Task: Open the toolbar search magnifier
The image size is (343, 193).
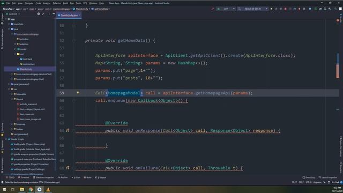Action: coord(335,9)
